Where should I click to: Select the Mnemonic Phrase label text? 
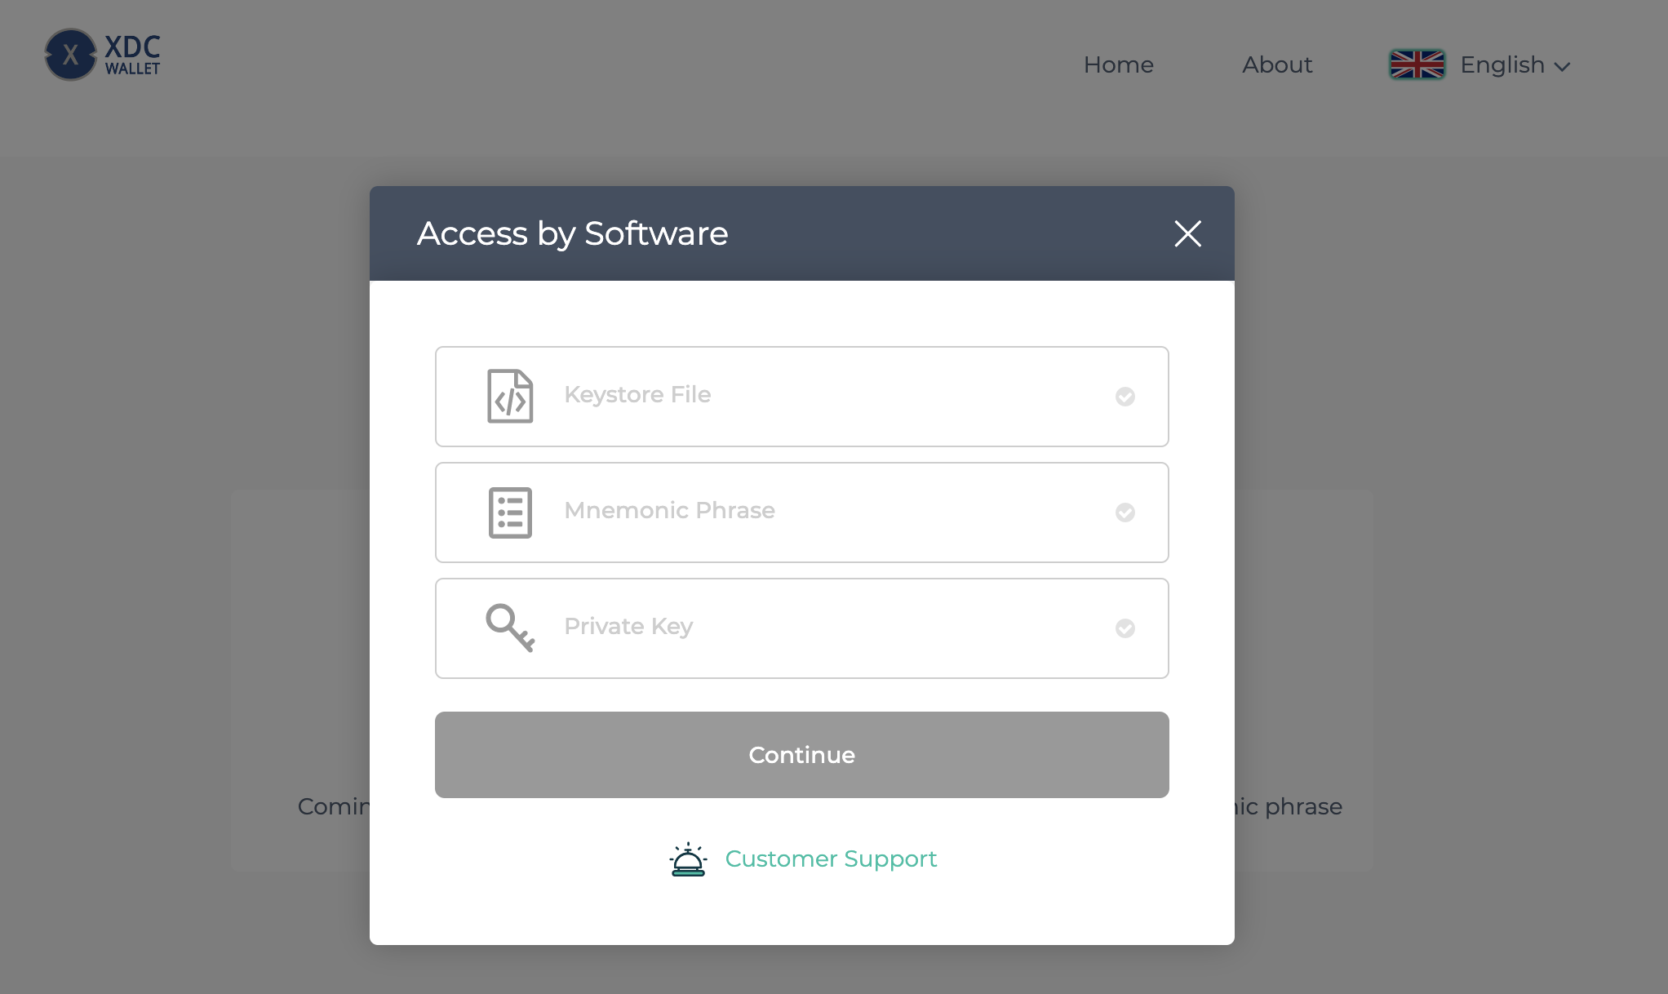pyautogui.click(x=669, y=511)
